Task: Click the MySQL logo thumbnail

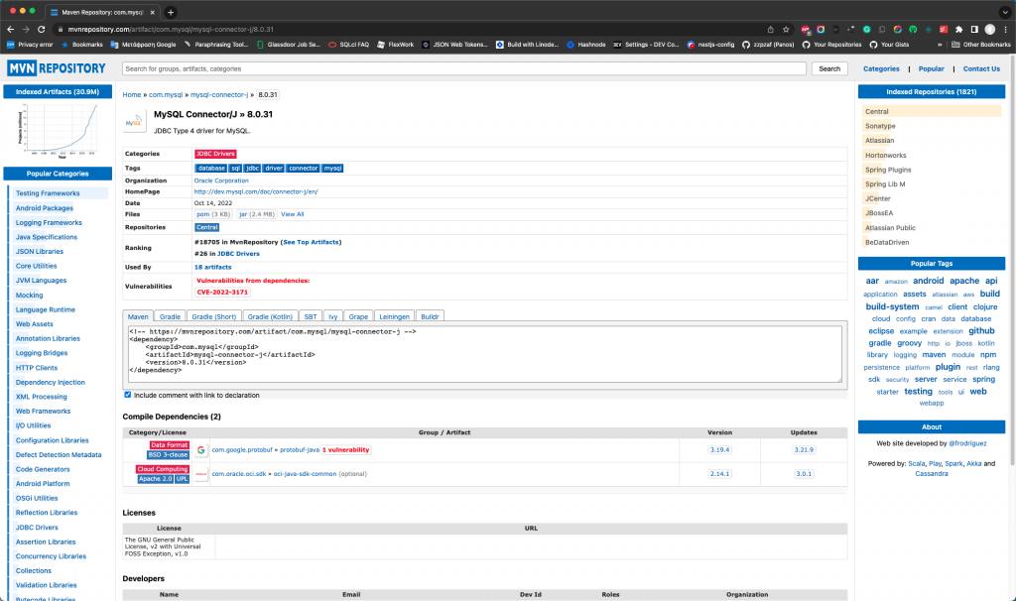Action: click(x=135, y=122)
